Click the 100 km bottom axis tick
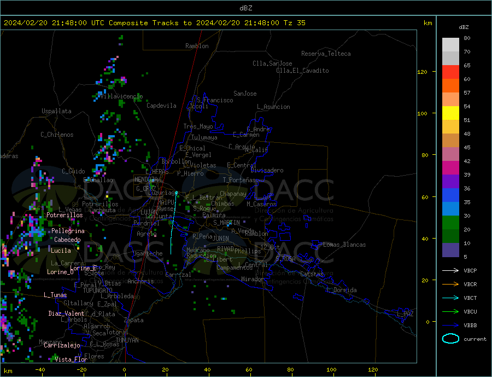The width and height of the screenshot is (492, 377). (x=331, y=370)
